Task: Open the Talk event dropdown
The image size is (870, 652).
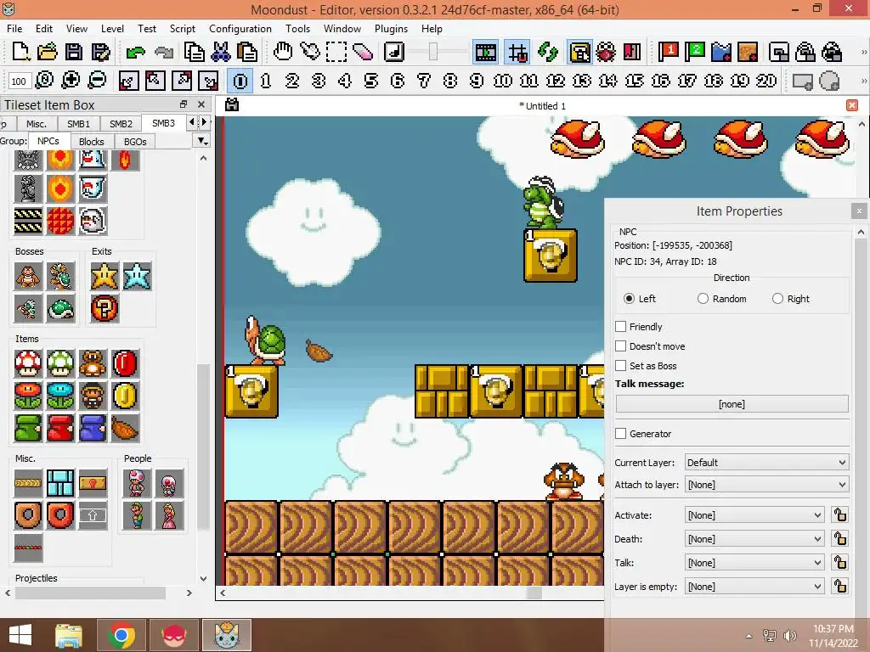Action: (754, 563)
